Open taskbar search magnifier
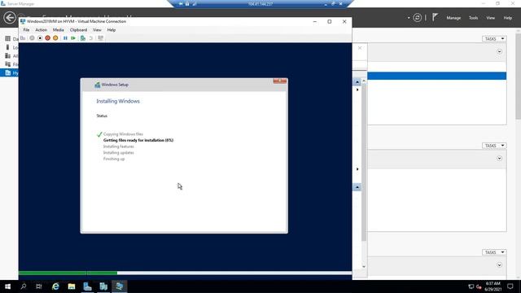 pos(24,286)
